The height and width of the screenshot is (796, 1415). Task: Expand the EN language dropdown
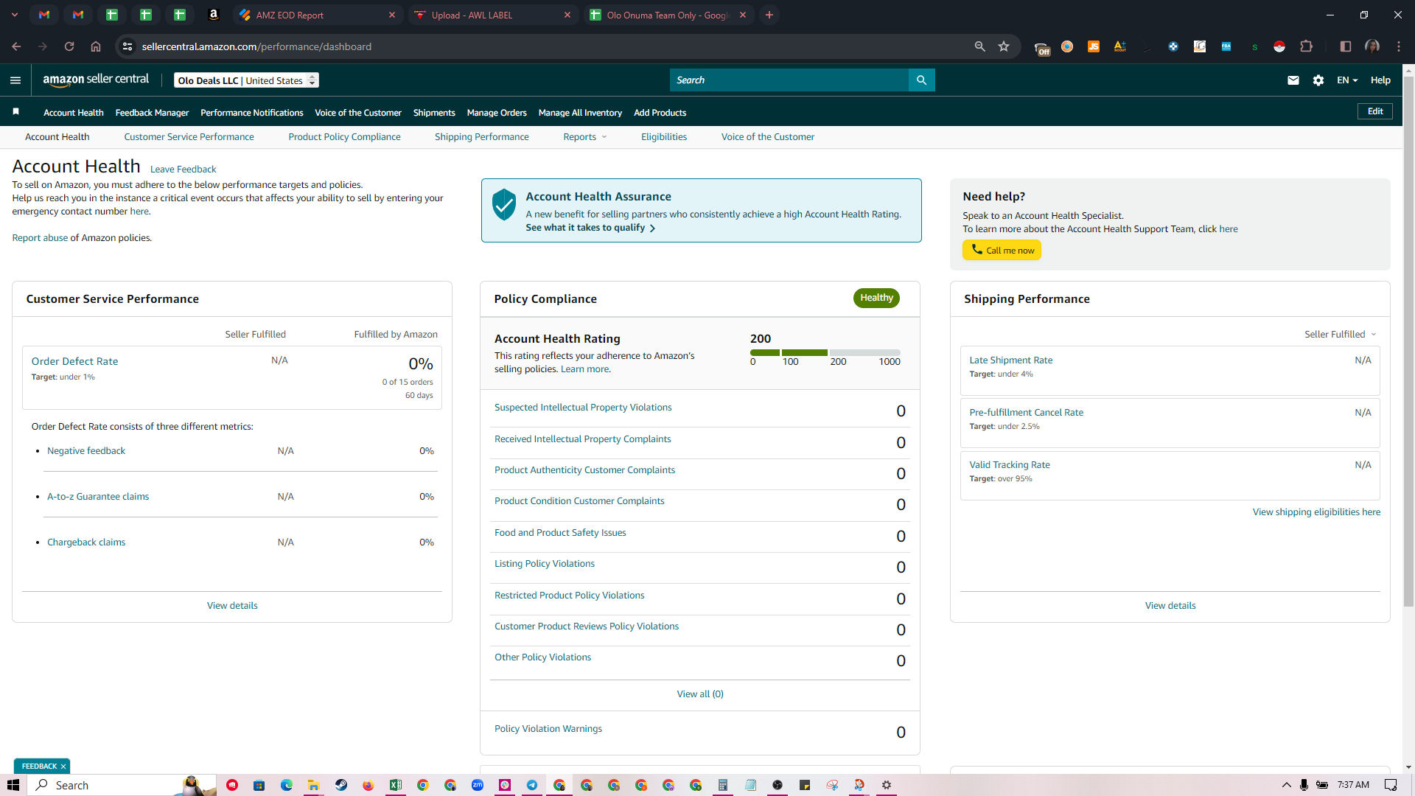1347,80
